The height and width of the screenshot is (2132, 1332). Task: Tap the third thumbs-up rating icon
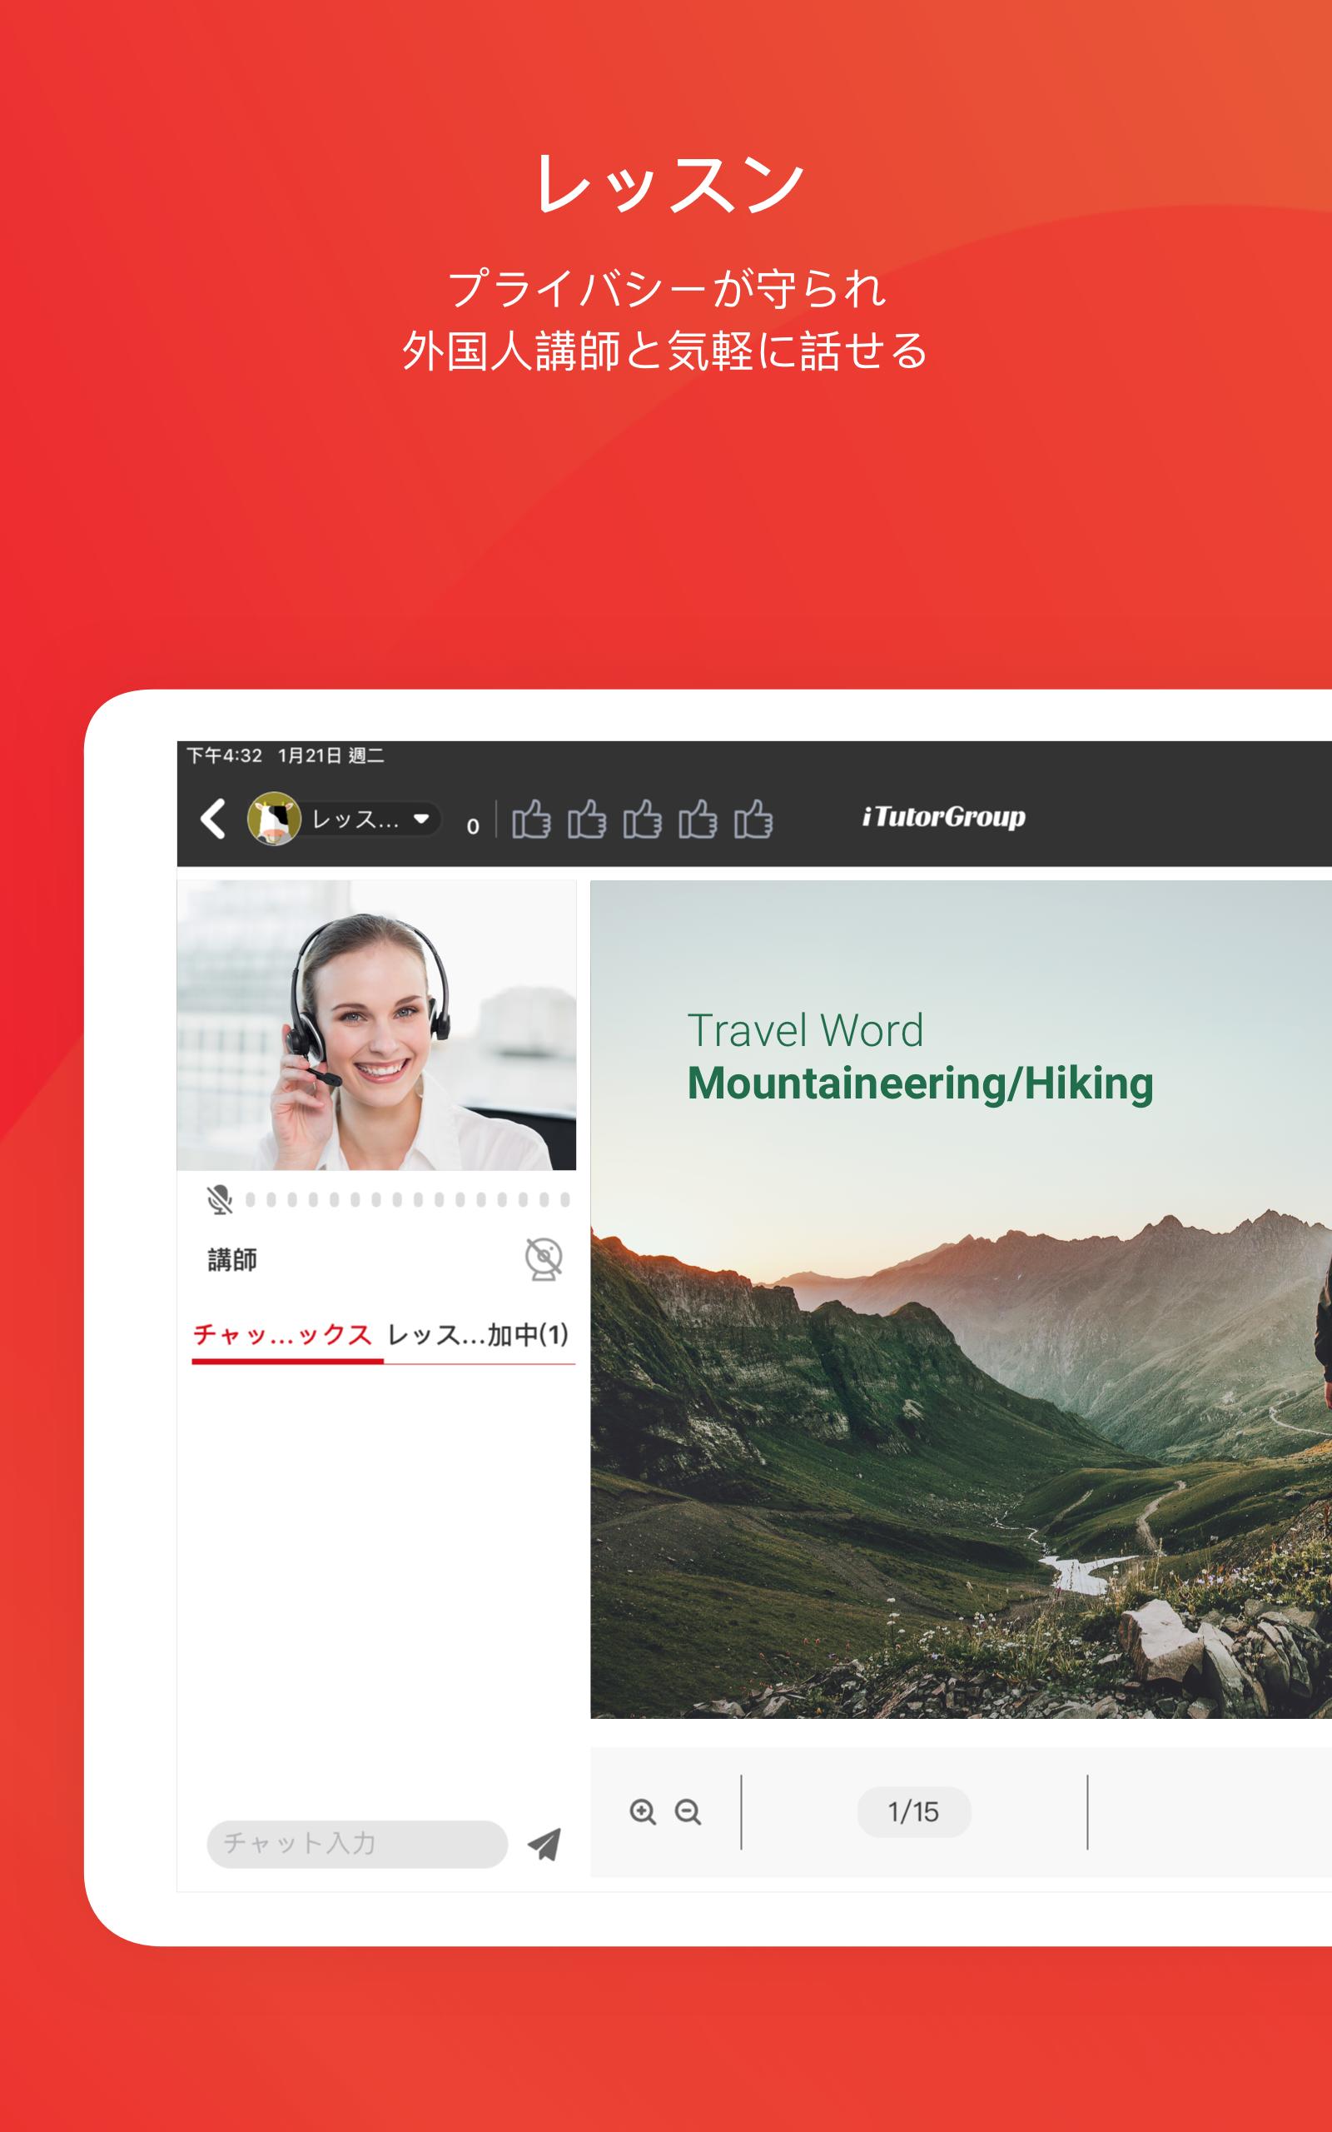point(642,819)
